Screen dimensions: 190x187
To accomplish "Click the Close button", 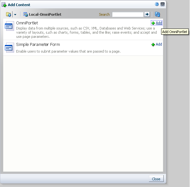I will click(156, 179).
